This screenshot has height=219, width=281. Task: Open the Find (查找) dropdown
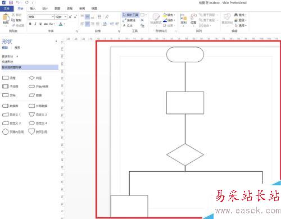241,15
